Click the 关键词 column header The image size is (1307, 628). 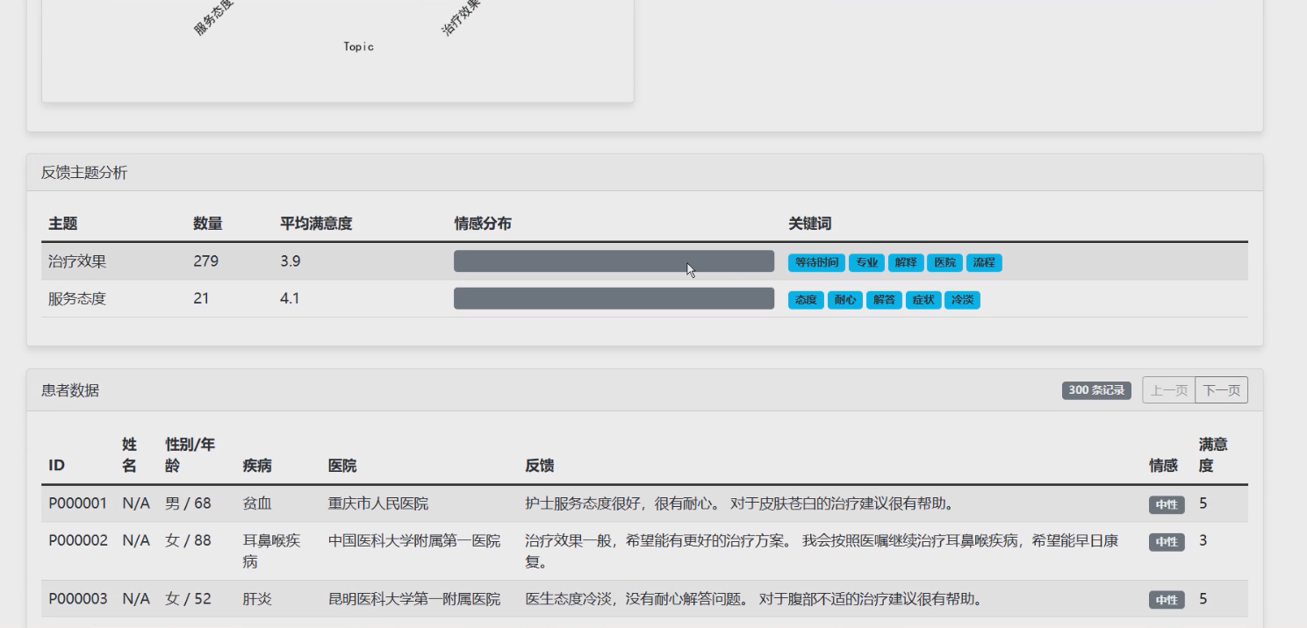[x=810, y=224]
